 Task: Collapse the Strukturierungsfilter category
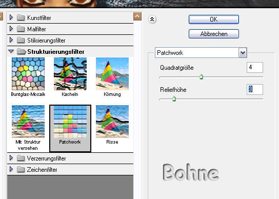coord(11,51)
